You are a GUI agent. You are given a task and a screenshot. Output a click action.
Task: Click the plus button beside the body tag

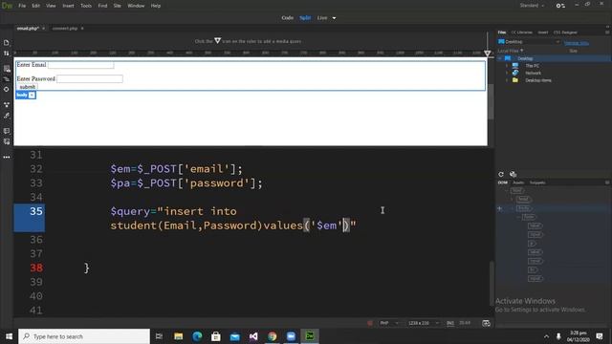pos(32,95)
